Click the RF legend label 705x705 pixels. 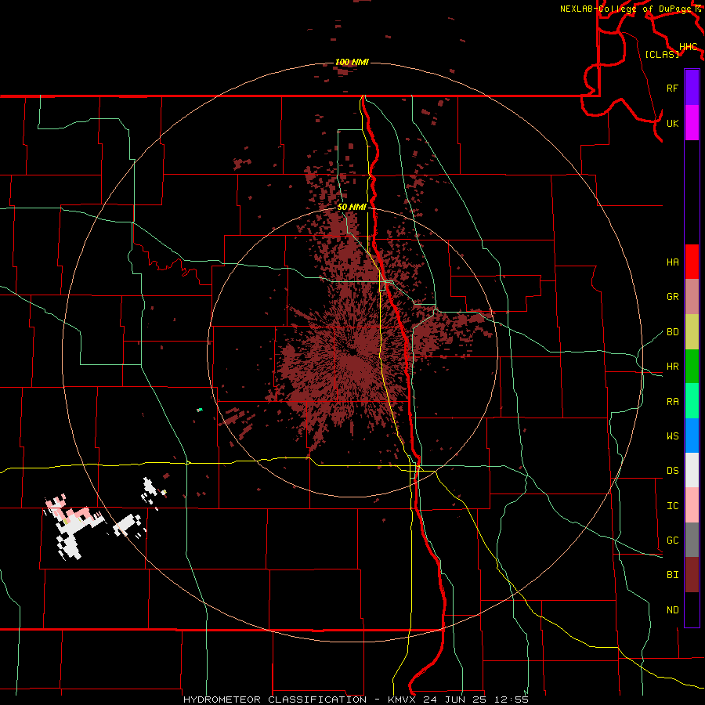coord(672,88)
